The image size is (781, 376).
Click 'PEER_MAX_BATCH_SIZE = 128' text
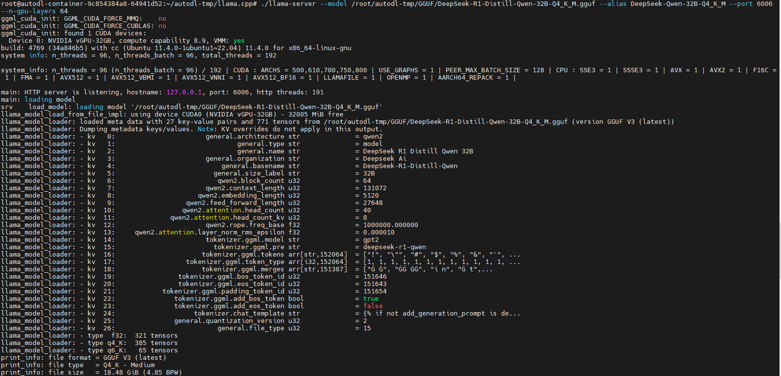(x=495, y=70)
